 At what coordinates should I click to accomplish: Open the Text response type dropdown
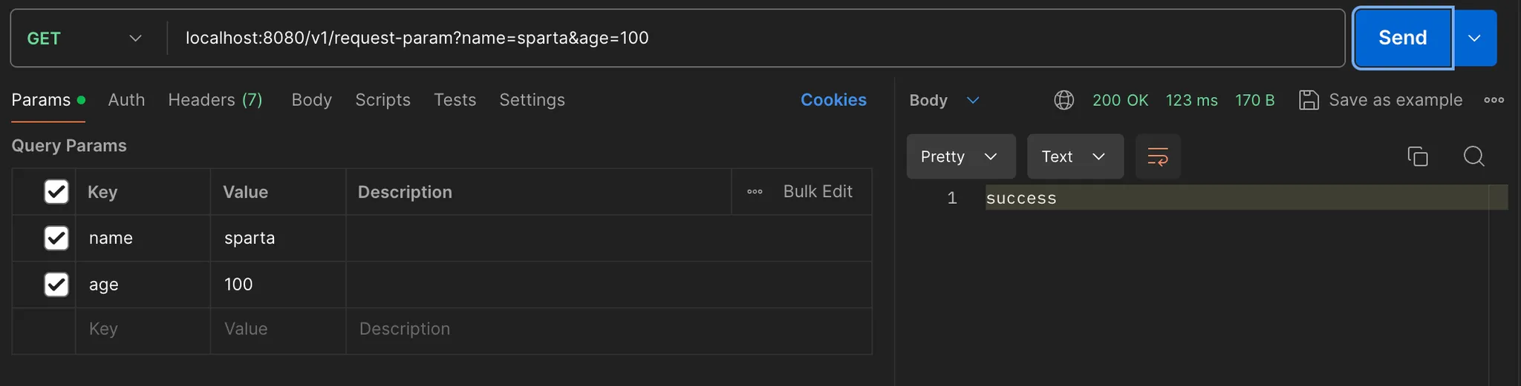[1075, 156]
